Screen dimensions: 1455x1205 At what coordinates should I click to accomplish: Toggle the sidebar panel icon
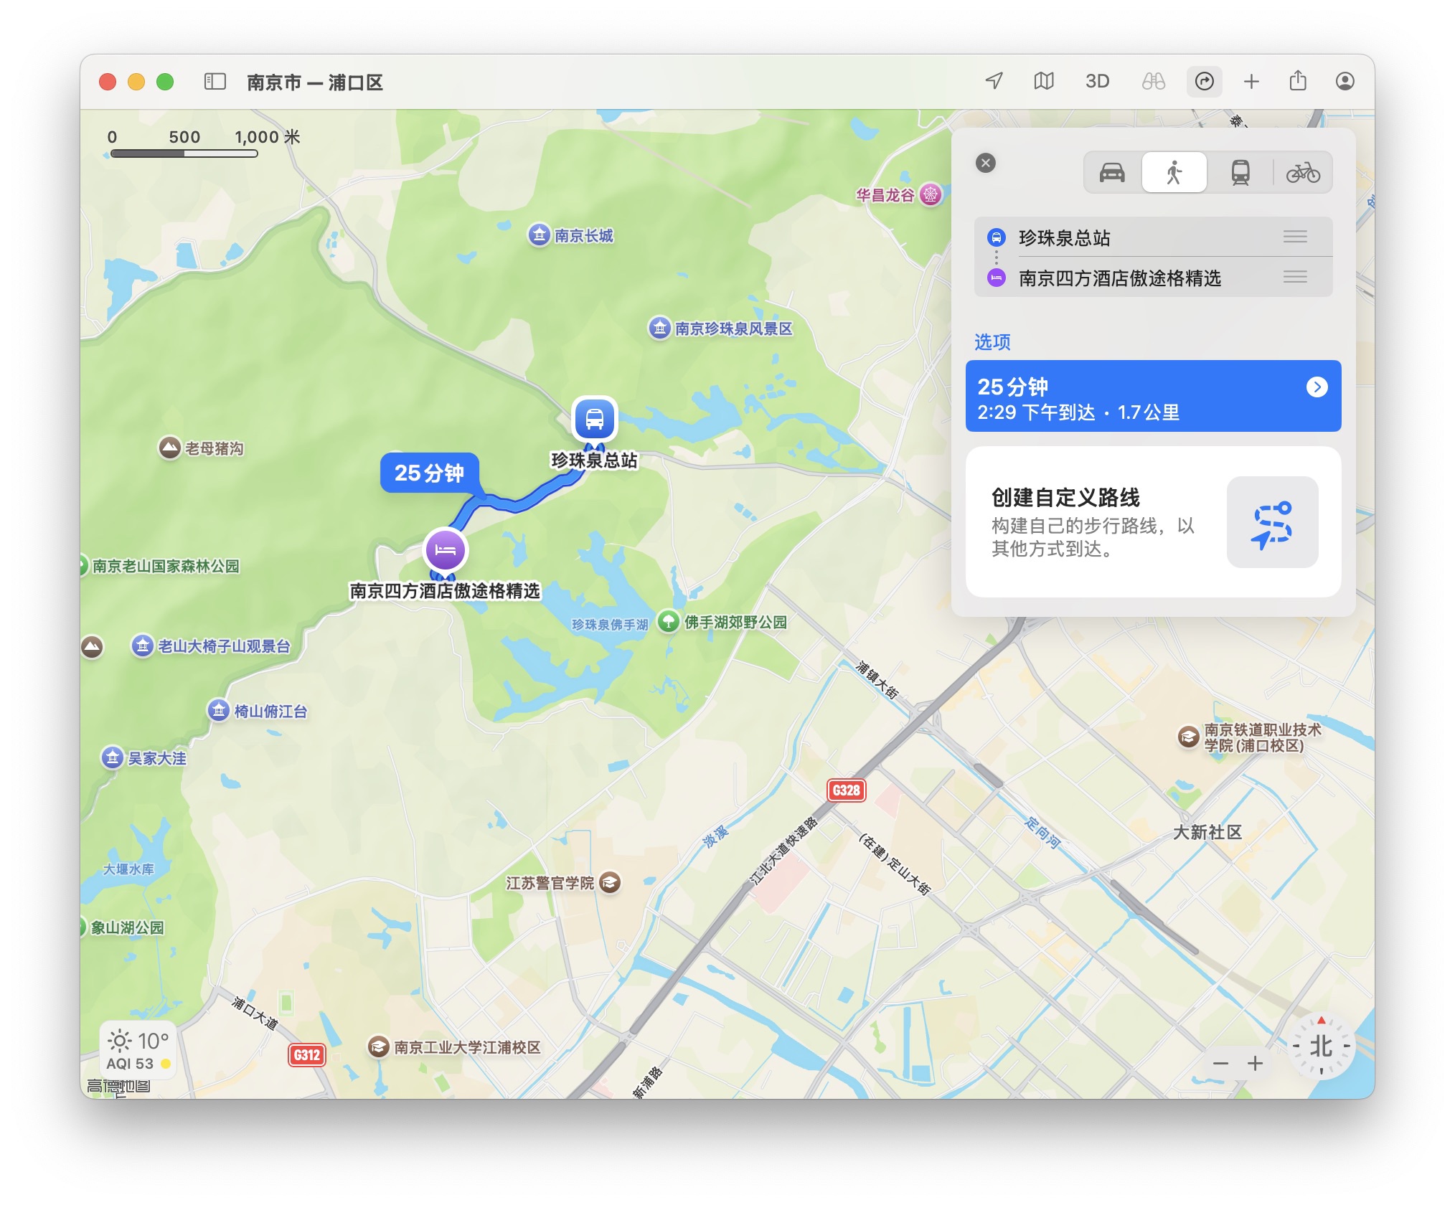coord(215,81)
